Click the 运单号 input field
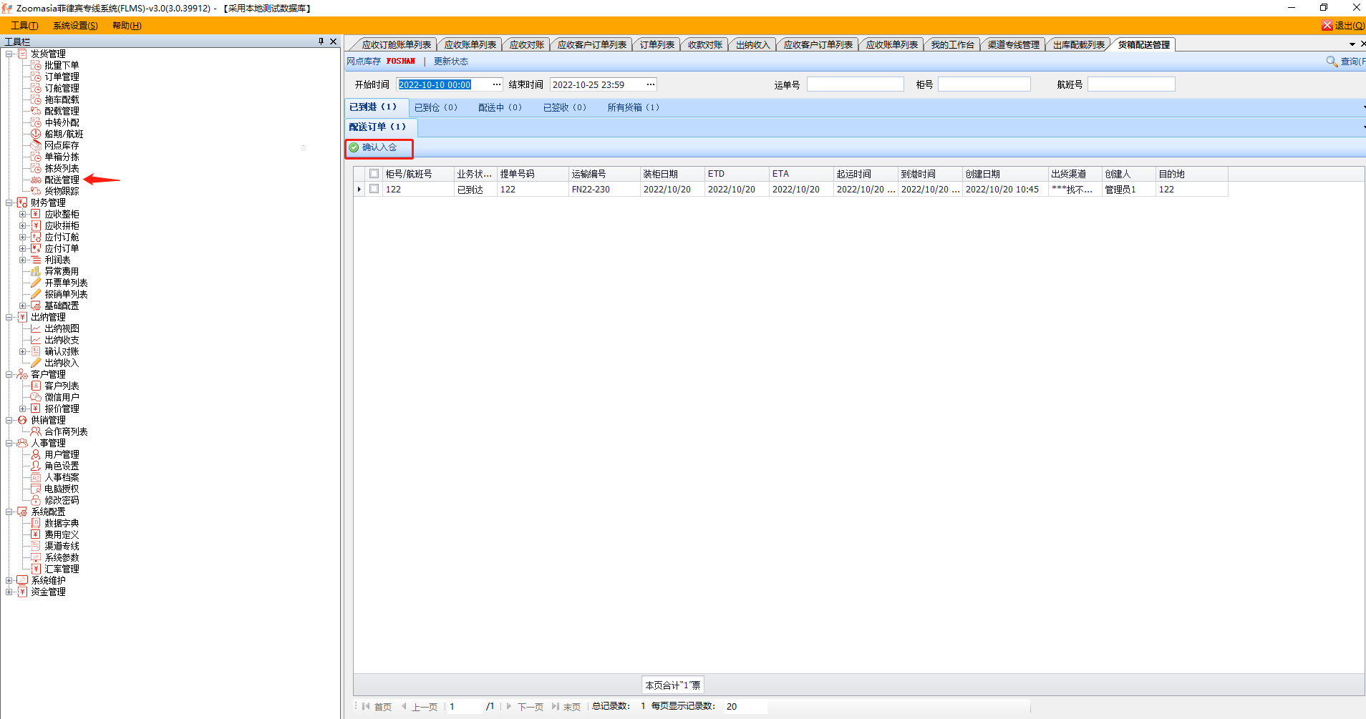Image resolution: width=1366 pixels, height=719 pixels. [855, 84]
